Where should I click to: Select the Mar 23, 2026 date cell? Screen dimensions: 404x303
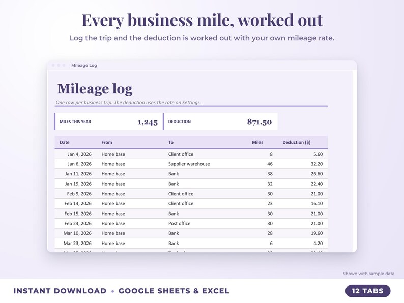(77, 244)
